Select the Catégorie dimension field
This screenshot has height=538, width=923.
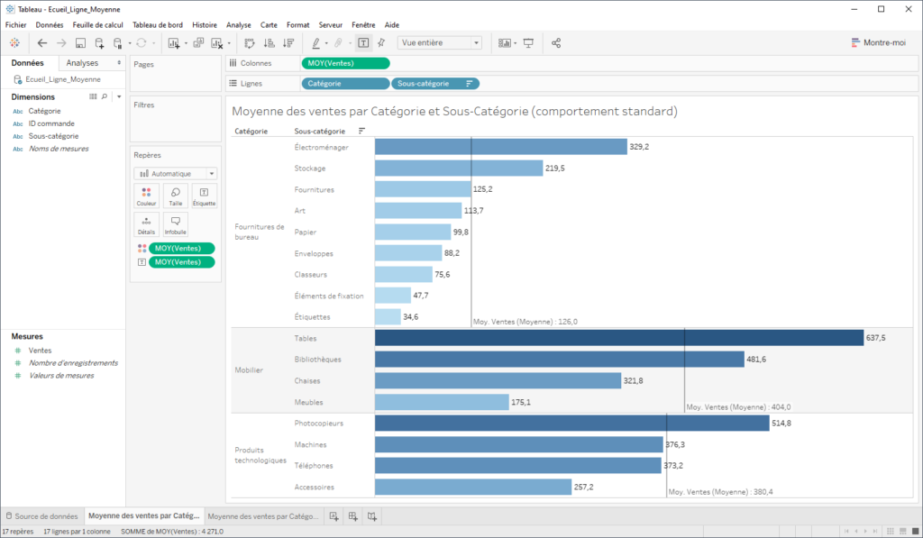pos(45,111)
